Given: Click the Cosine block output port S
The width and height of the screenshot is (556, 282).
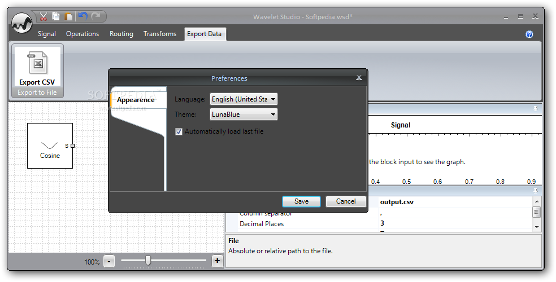Looking at the screenshot, I should coord(73,146).
